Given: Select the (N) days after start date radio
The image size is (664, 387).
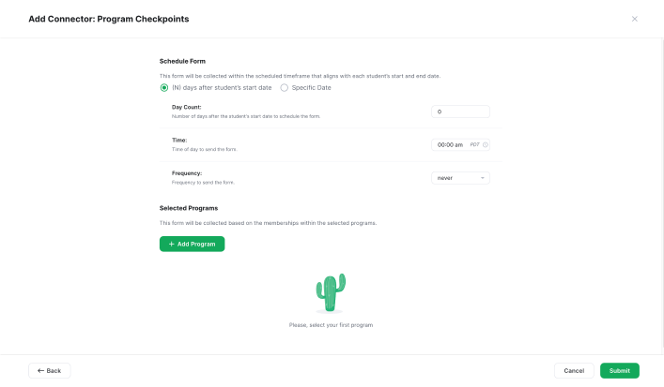Looking at the screenshot, I should pyautogui.click(x=164, y=87).
